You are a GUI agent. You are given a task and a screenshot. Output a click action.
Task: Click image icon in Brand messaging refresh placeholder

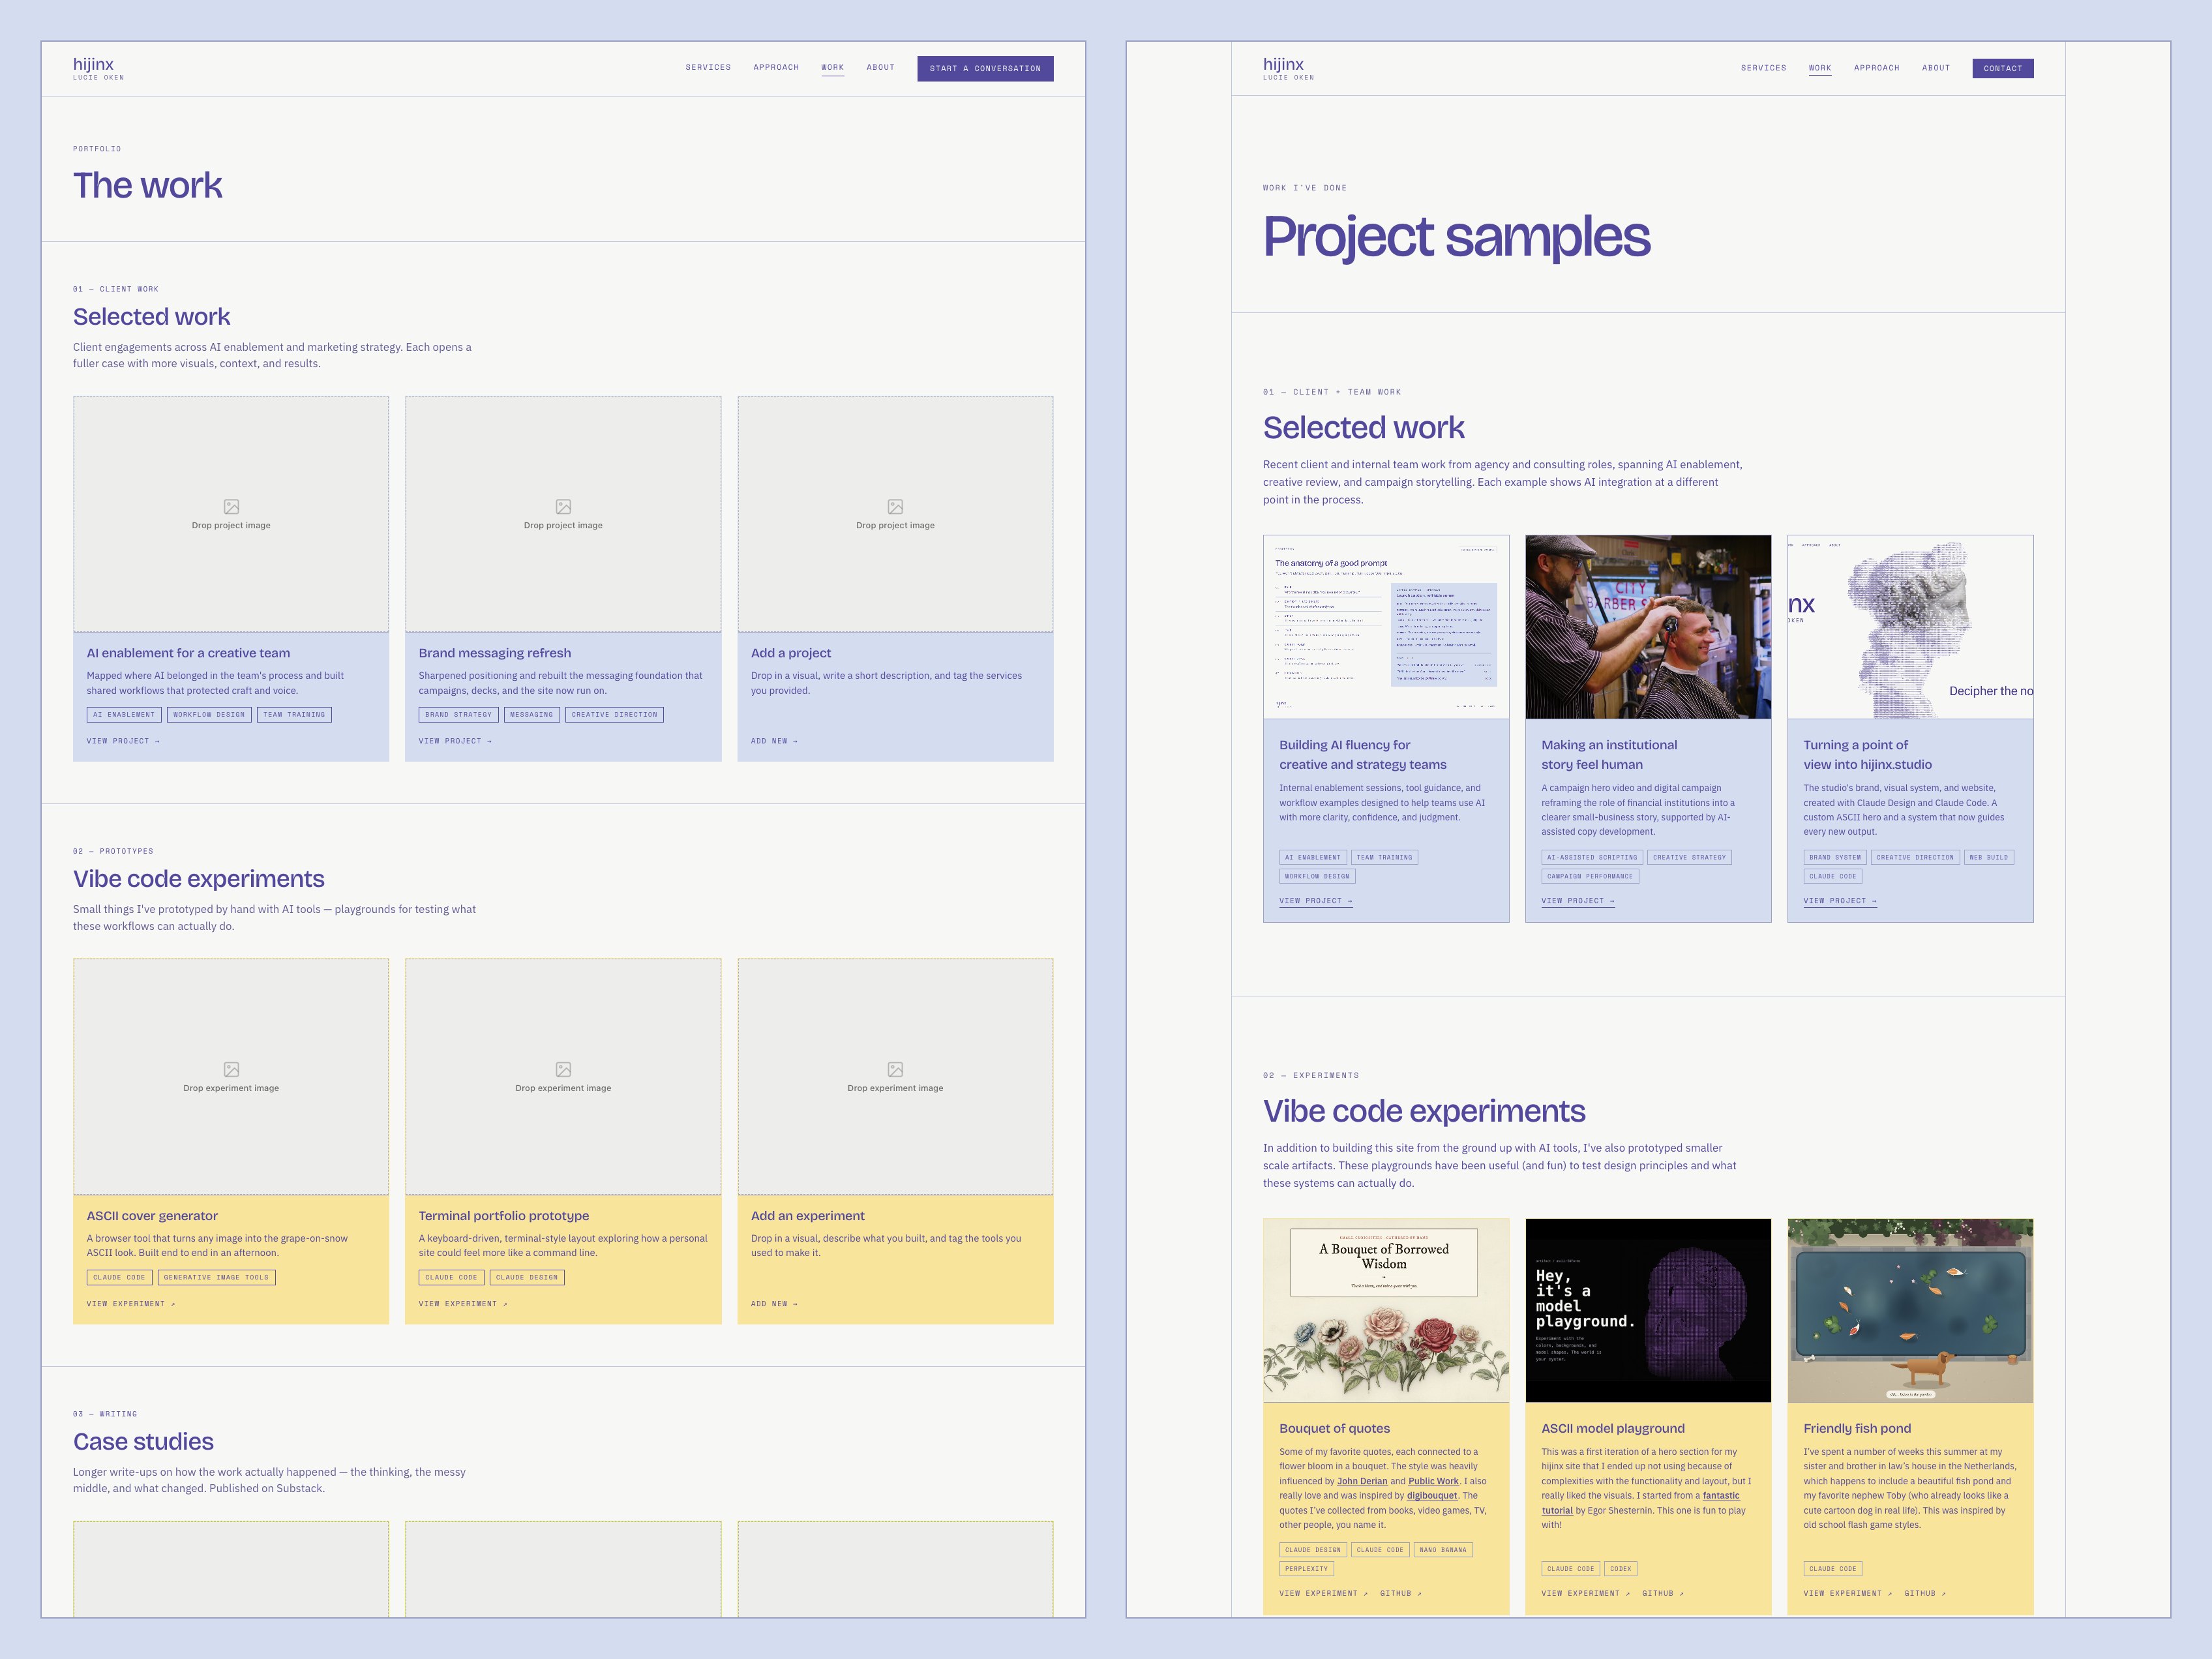point(563,507)
